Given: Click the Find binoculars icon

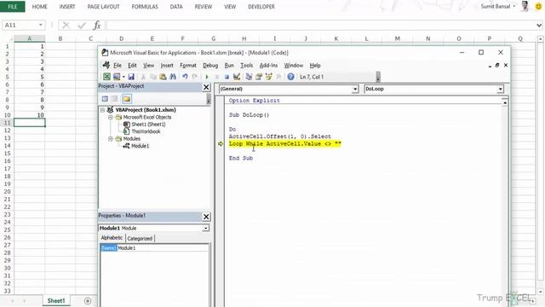Looking at the screenshot, I should 173,77.
